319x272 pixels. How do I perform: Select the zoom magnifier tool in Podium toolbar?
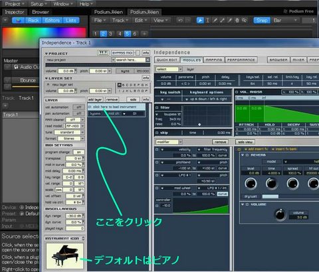pyautogui.click(x=245, y=21)
